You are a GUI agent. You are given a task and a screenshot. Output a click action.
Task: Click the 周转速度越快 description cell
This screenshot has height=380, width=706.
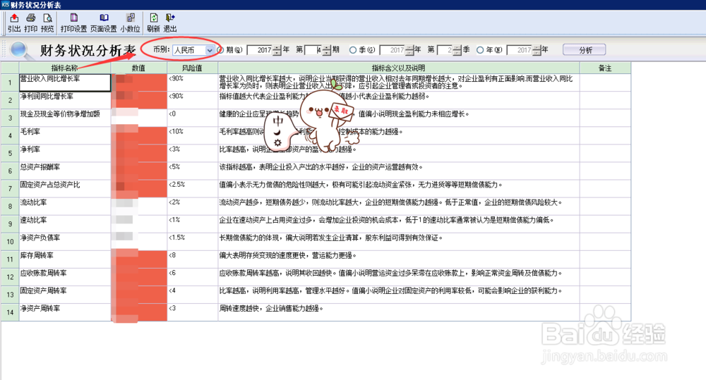click(x=398, y=312)
